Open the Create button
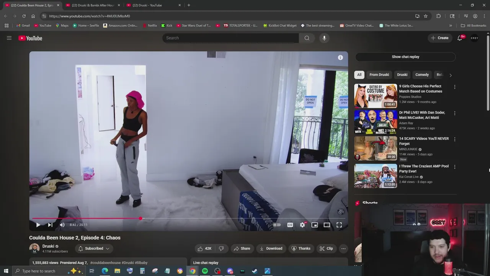 (439, 38)
